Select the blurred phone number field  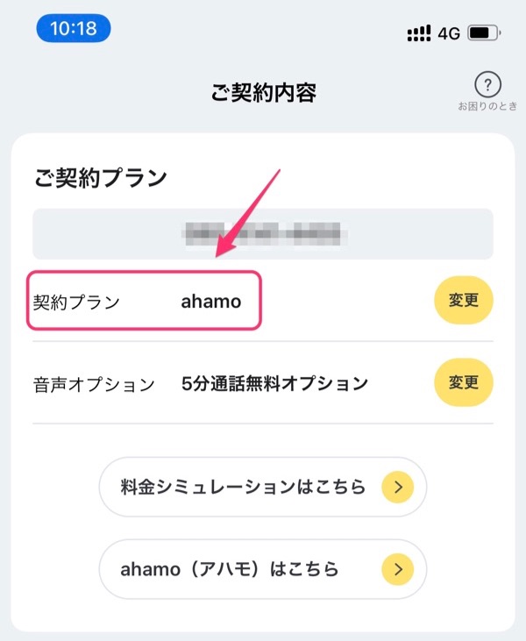point(263,234)
